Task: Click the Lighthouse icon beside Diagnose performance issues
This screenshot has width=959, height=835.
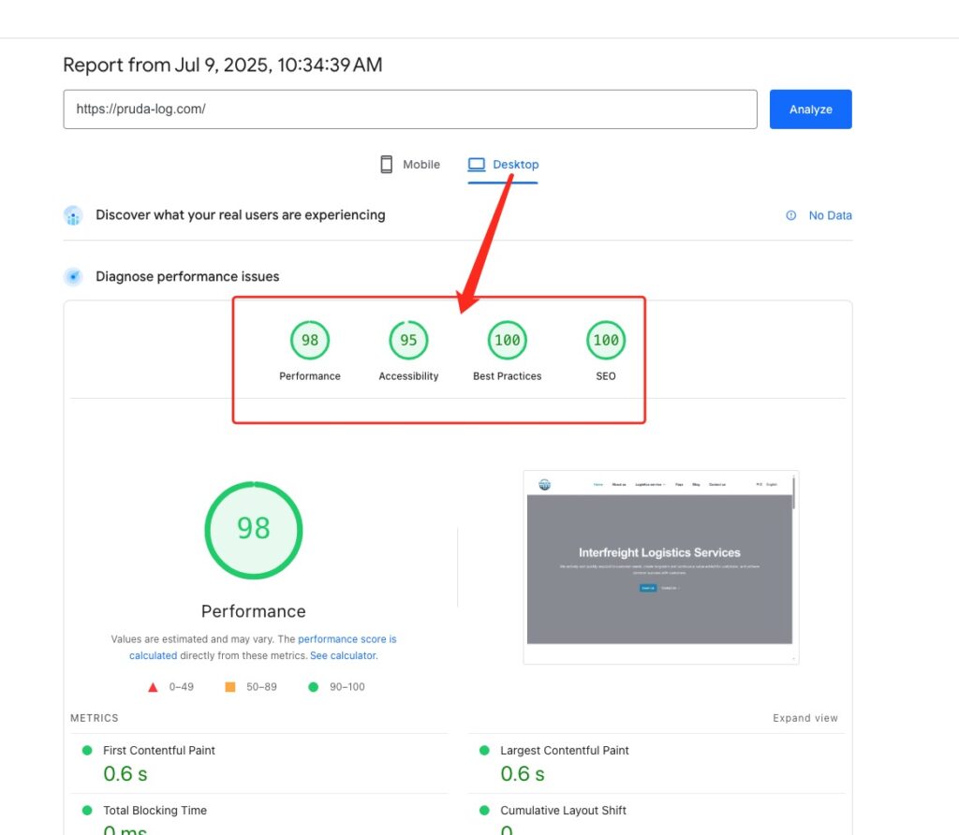Action: tap(73, 276)
